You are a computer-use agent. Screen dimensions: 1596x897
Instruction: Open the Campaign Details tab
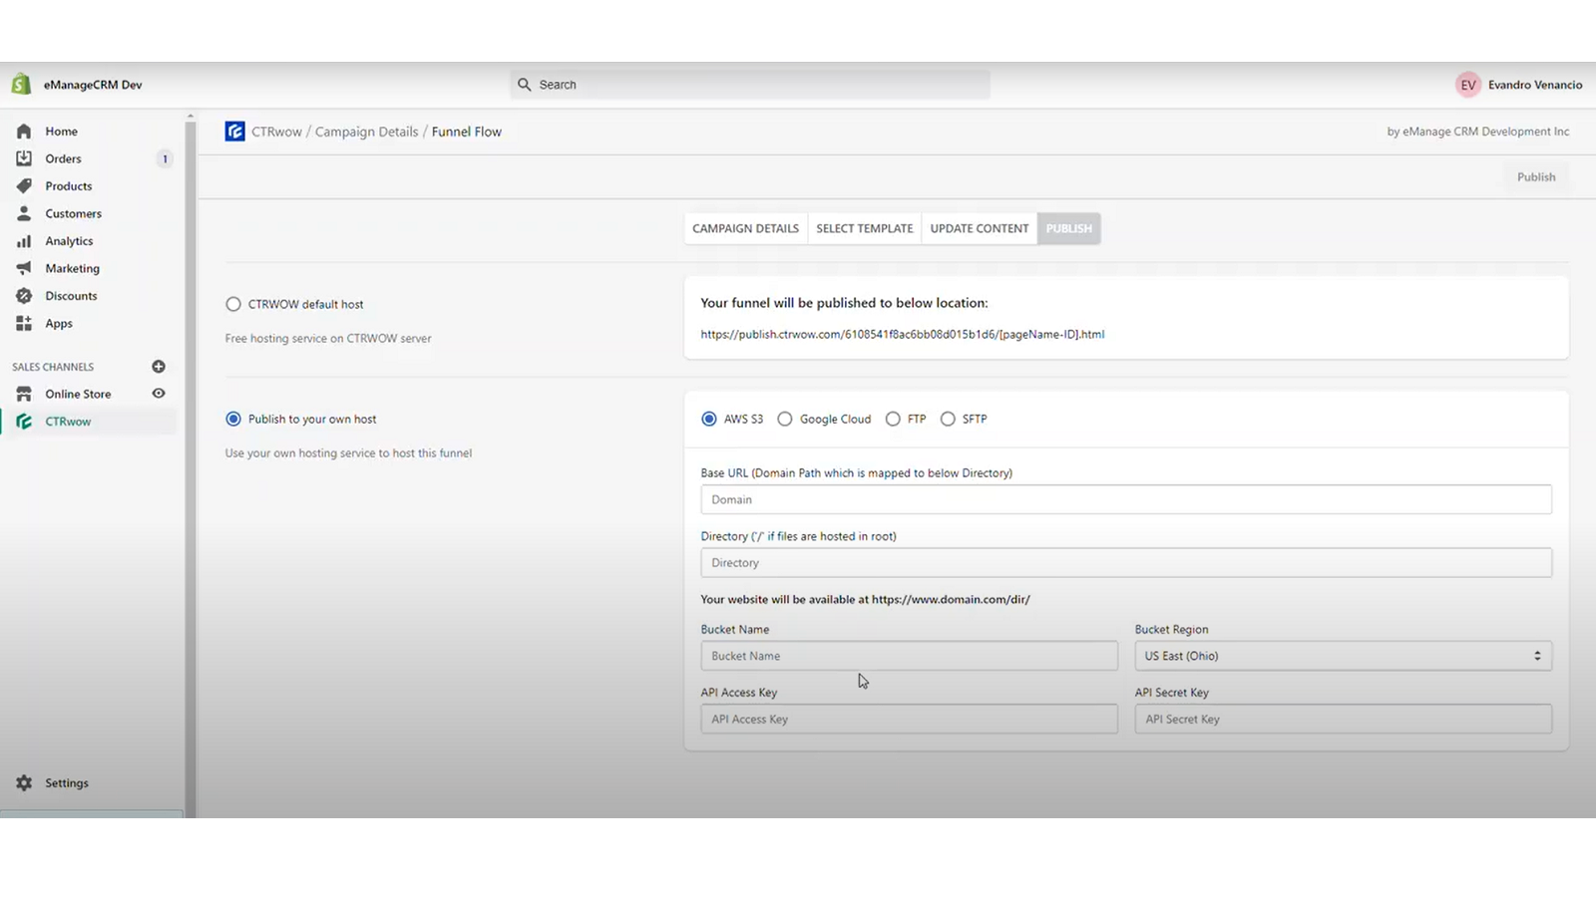pyautogui.click(x=745, y=228)
